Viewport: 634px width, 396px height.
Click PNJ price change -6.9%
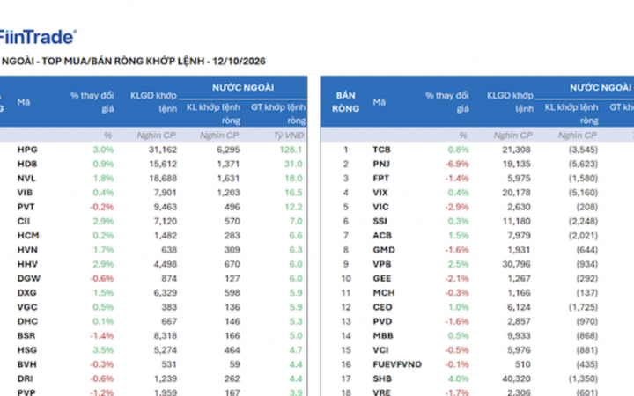pos(457,164)
